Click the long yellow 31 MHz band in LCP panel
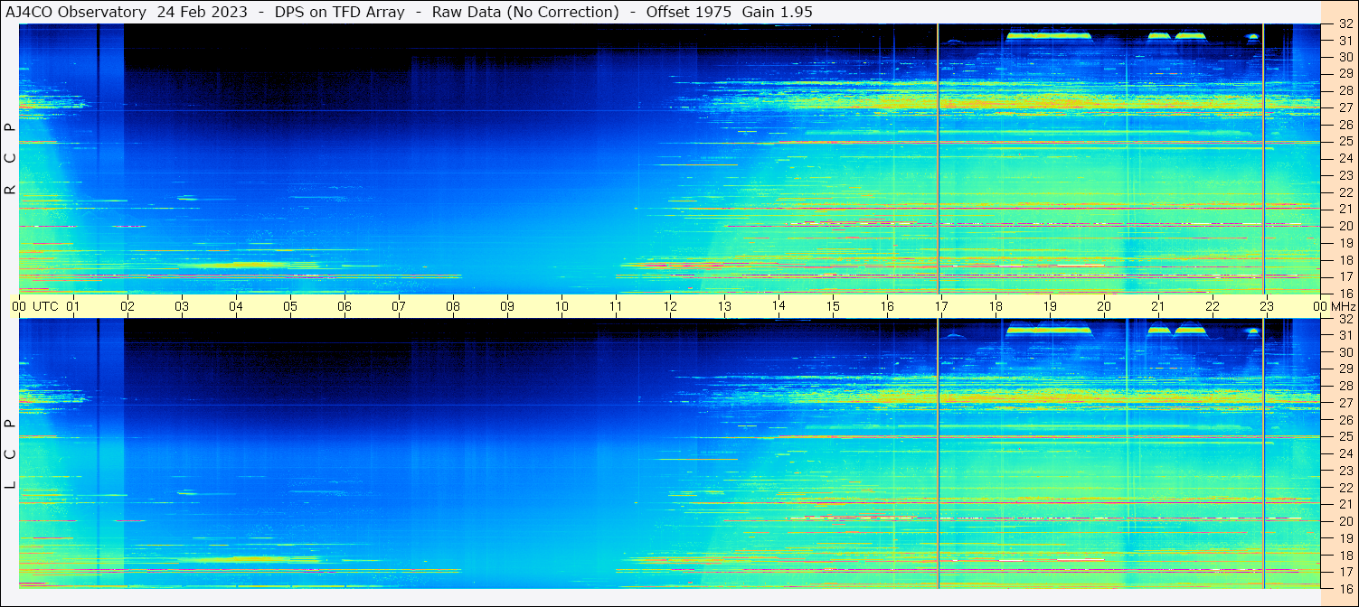Image resolution: width=1359 pixels, height=607 pixels. [x=1049, y=331]
